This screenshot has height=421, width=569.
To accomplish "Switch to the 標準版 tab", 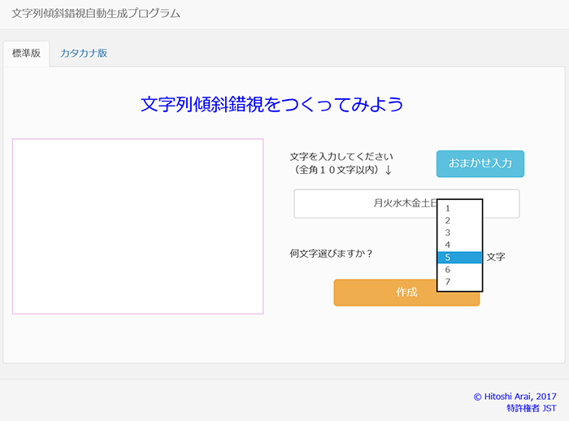I will [x=26, y=54].
